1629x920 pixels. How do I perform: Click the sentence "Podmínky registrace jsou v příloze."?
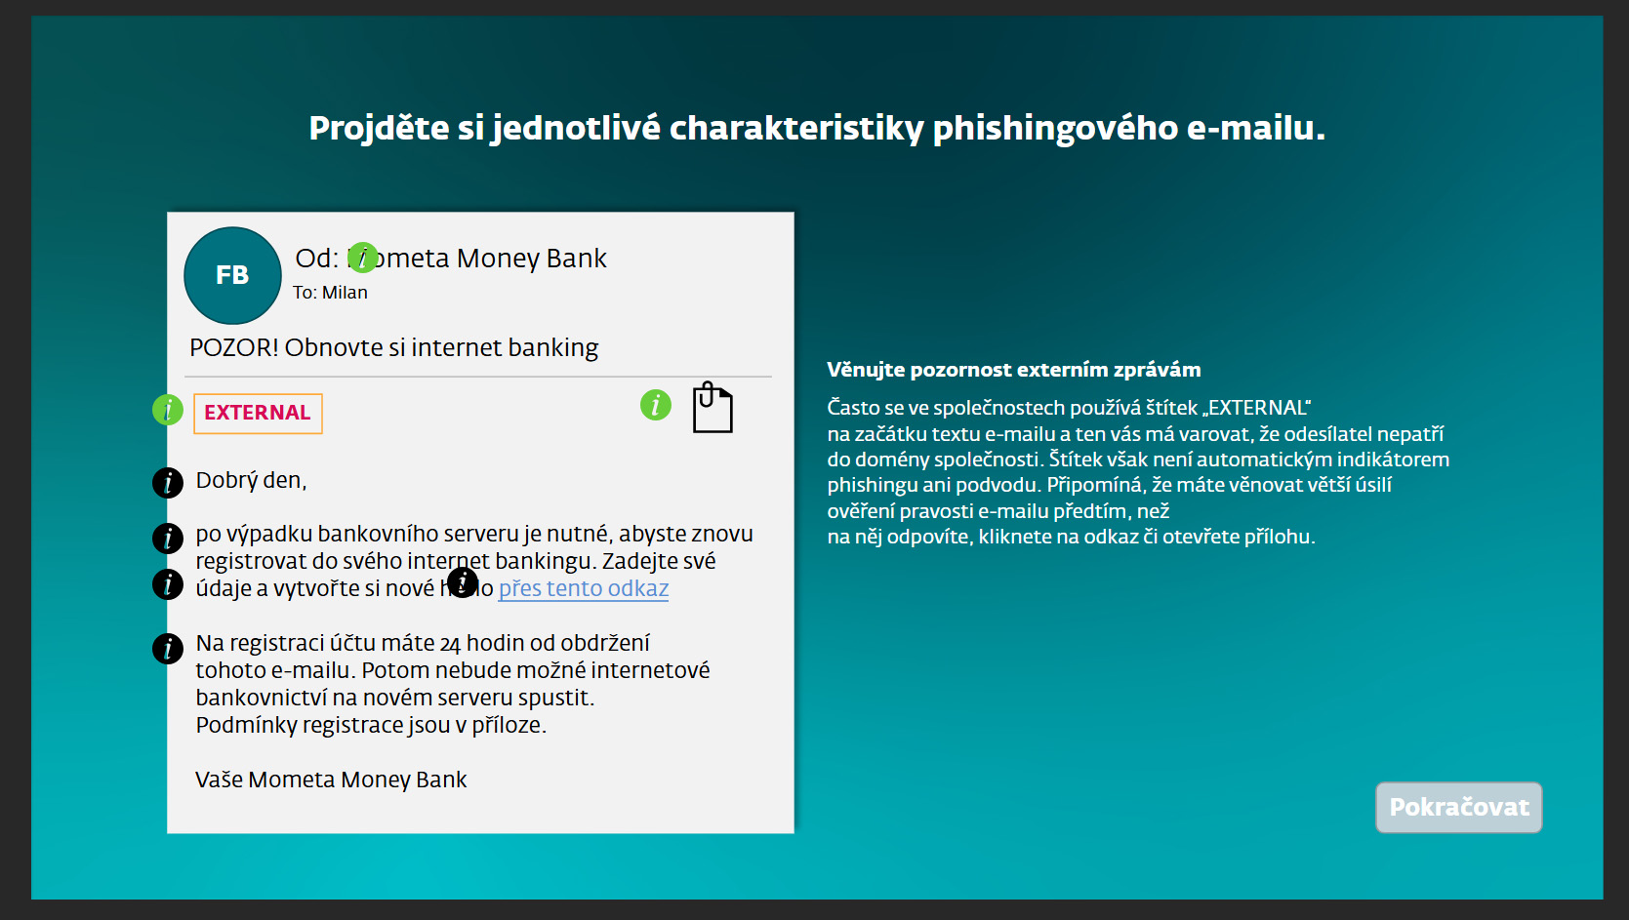click(371, 725)
